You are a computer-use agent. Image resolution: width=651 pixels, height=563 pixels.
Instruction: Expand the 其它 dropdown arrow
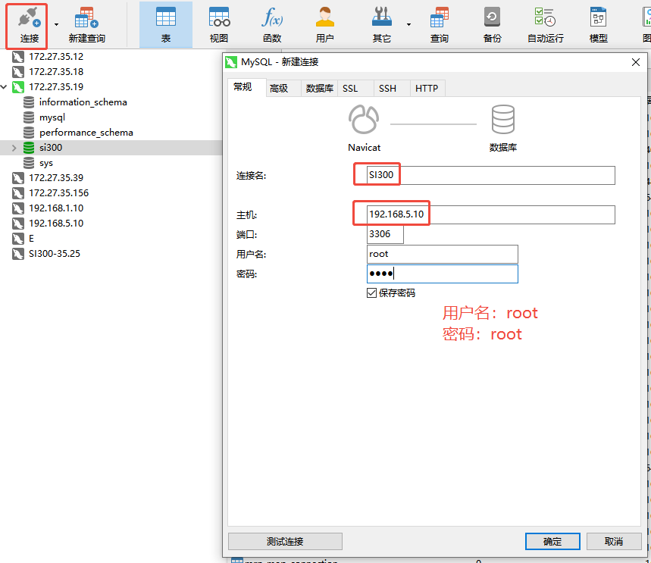pyautogui.click(x=409, y=25)
